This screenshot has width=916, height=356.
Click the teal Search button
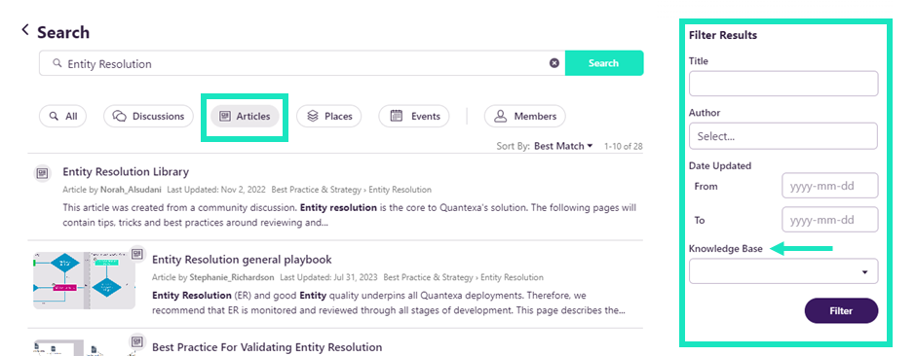pyautogui.click(x=604, y=63)
